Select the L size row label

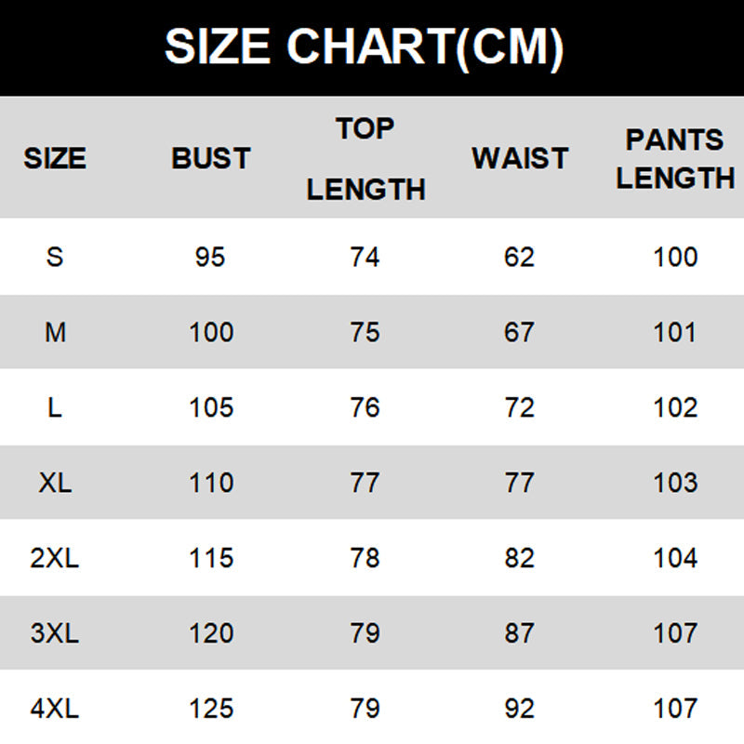click(55, 407)
